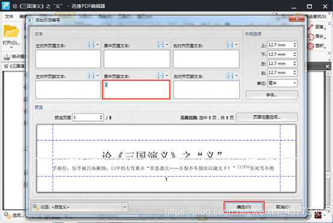Insert macro into left-aligned header text

point(91,45)
